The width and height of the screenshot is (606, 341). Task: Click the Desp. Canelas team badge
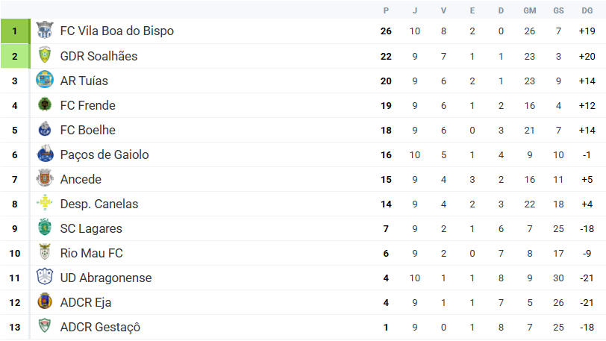pos(45,204)
